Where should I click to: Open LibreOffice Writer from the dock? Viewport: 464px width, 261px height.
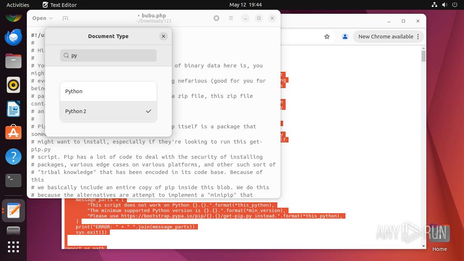[x=13, y=109]
